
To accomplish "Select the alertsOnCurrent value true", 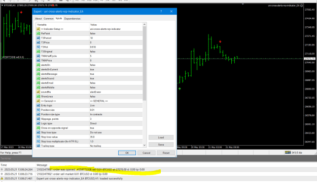I will coord(92,69).
